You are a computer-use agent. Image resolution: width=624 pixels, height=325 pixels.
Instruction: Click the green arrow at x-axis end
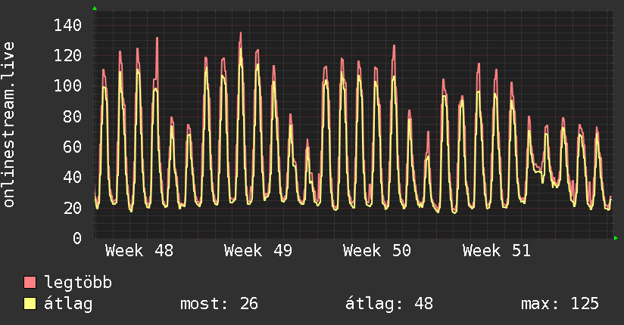click(x=616, y=238)
